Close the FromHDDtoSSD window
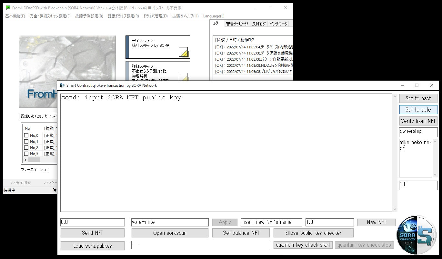This screenshot has height=259, width=442. coord(286,8)
